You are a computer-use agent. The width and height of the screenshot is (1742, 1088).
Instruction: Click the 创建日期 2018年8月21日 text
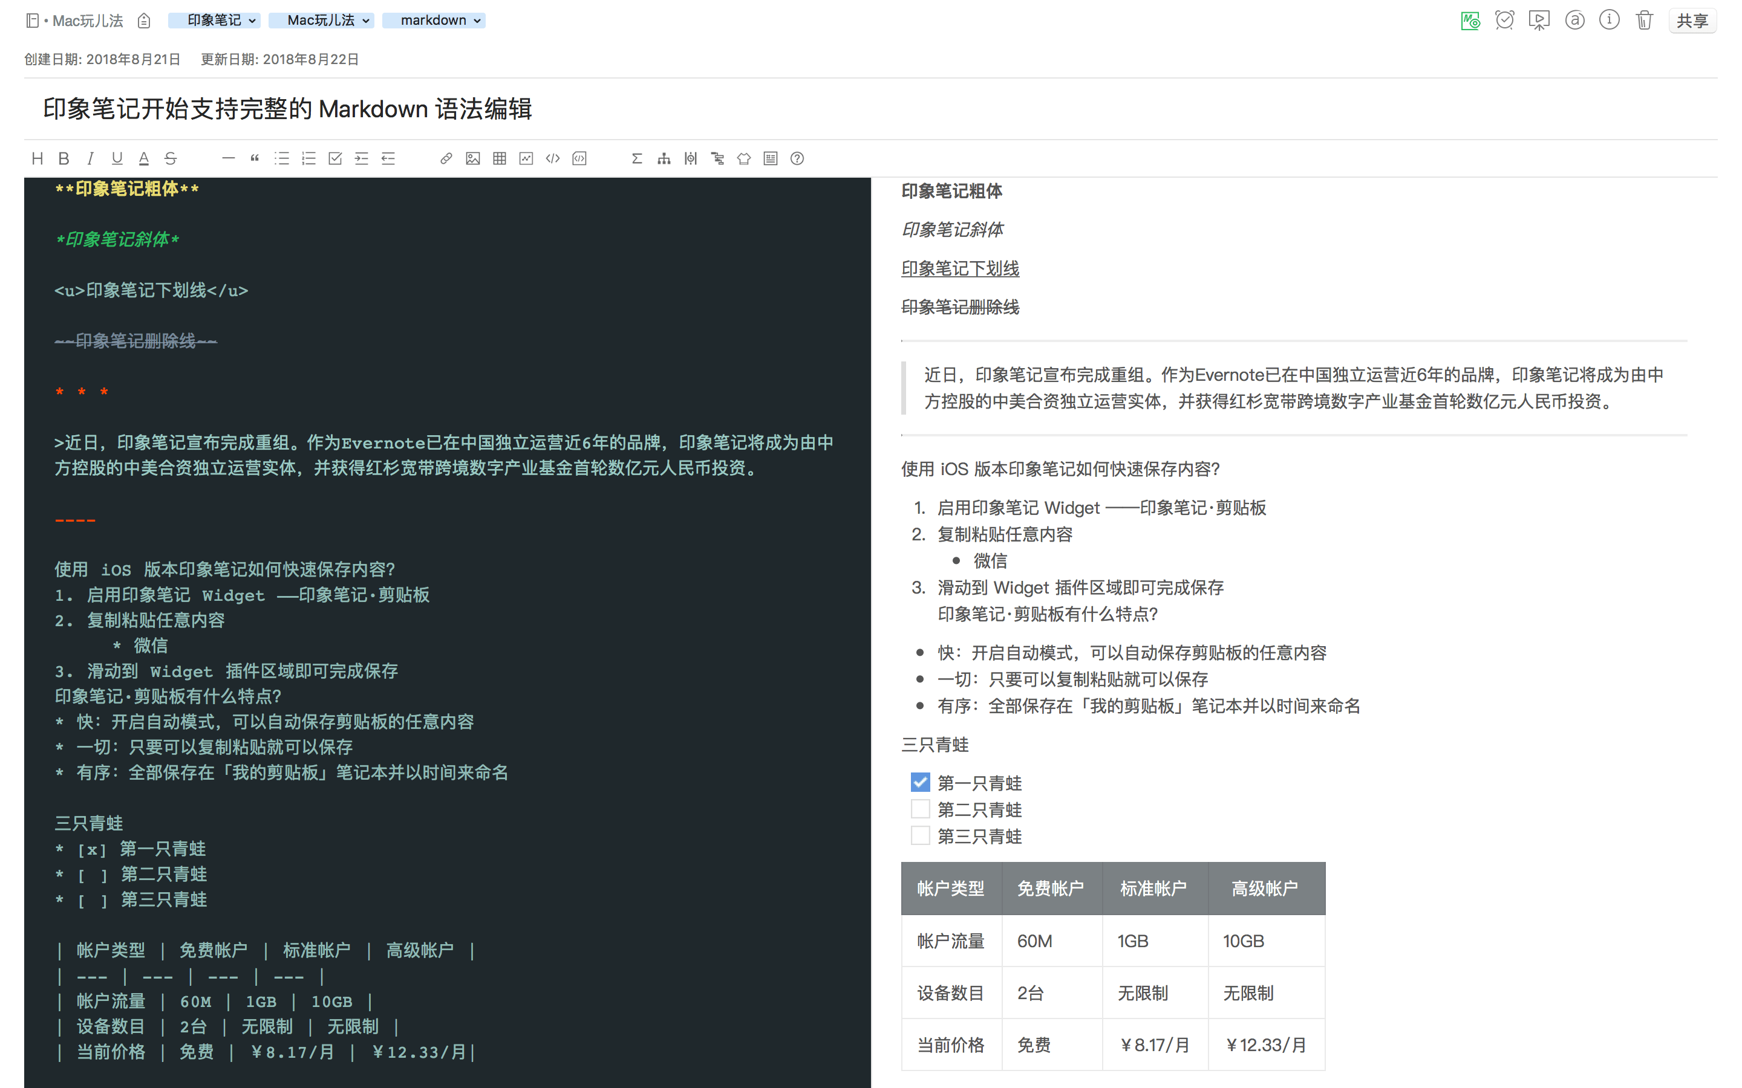(102, 60)
